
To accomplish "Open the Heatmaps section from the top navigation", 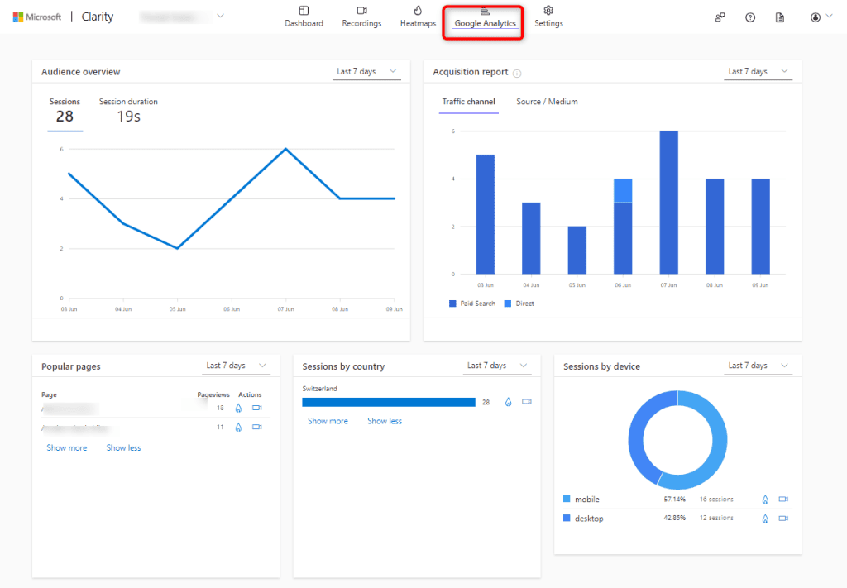I will [x=417, y=17].
